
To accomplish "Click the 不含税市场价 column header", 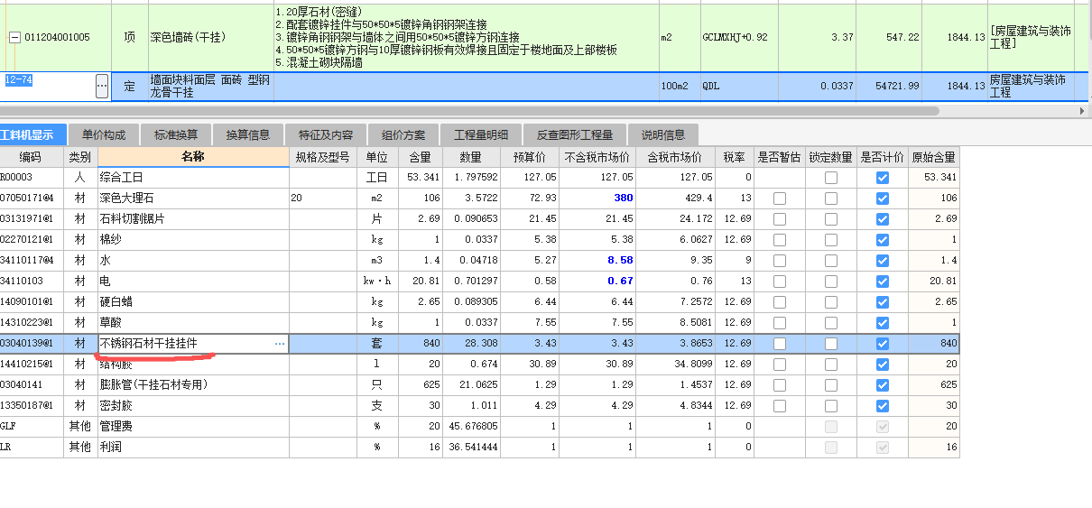I will click(x=598, y=157).
